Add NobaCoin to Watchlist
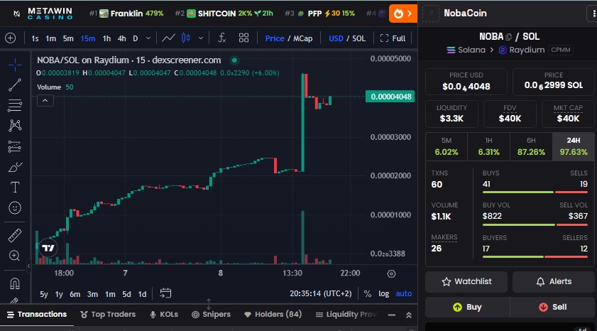Image resolution: width=597 pixels, height=331 pixels. (466, 282)
